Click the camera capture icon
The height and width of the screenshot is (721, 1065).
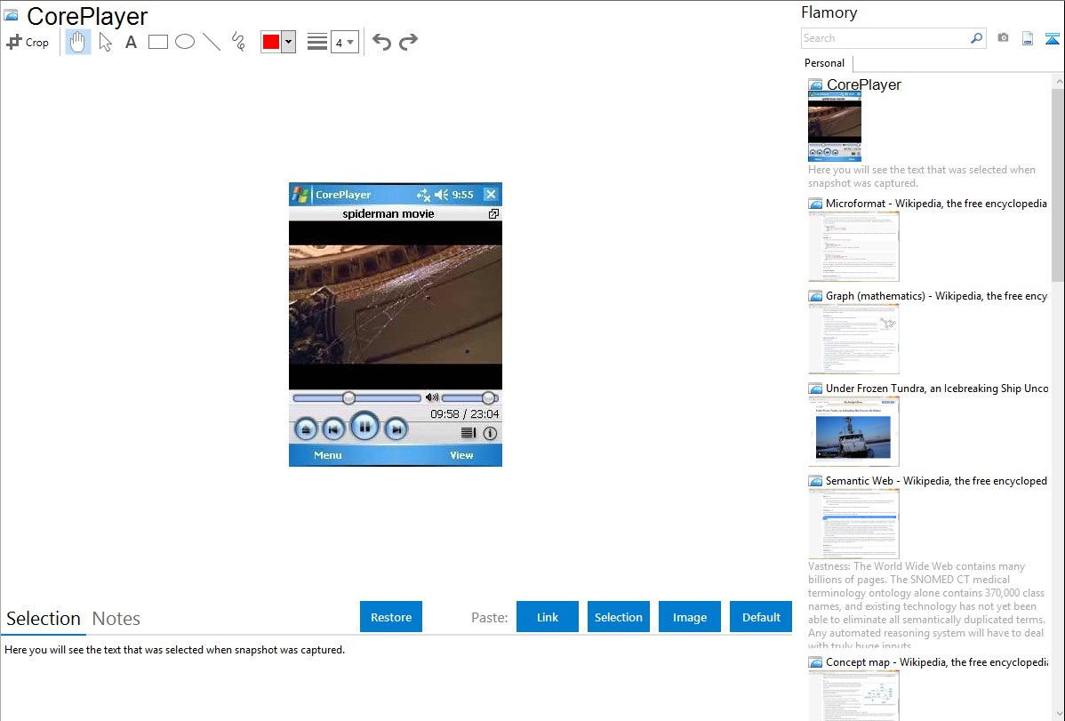pyautogui.click(x=1003, y=38)
